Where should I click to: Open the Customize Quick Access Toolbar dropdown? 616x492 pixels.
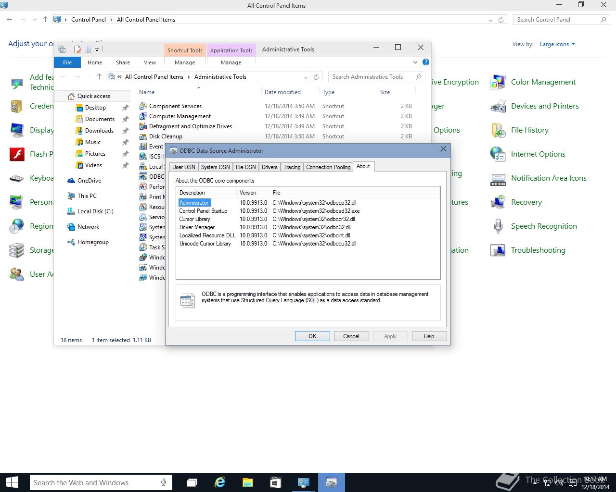coord(97,49)
